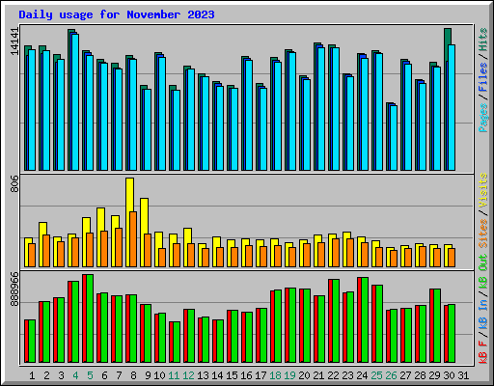The height and width of the screenshot is (386, 494).
Task: Click the visits axis value 806
Action: (15, 184)
